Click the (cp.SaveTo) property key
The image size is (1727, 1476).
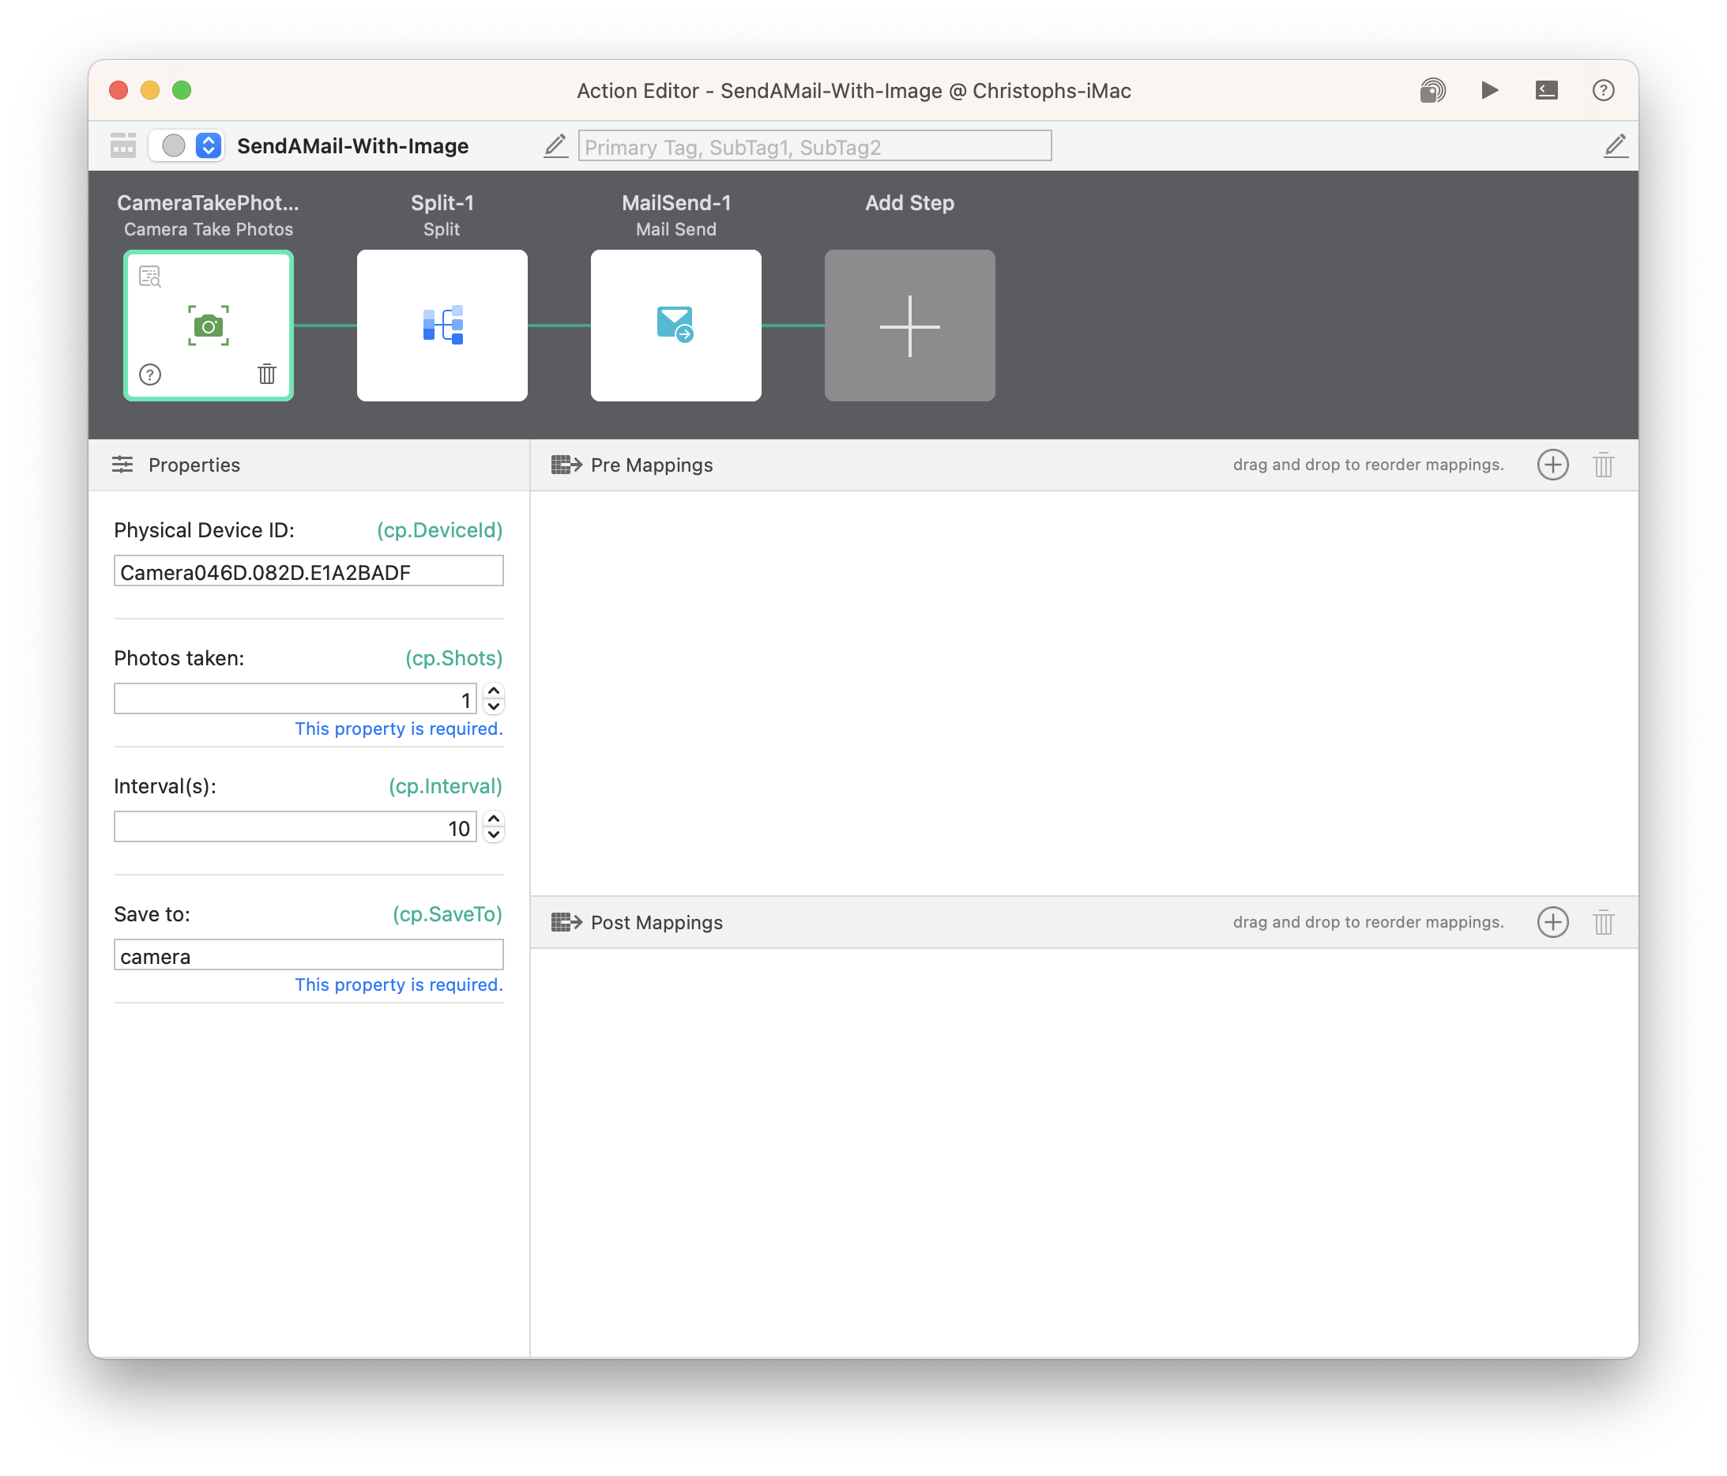click(x=448, y=914)
